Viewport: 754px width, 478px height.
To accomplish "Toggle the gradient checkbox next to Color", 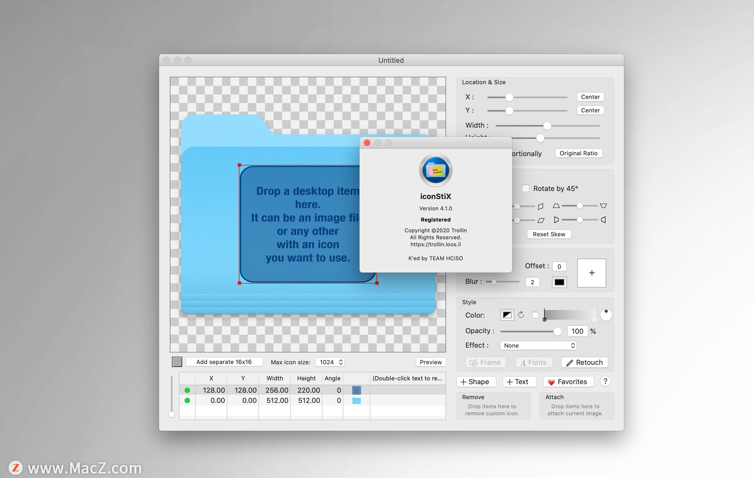I will click(535, 315).
